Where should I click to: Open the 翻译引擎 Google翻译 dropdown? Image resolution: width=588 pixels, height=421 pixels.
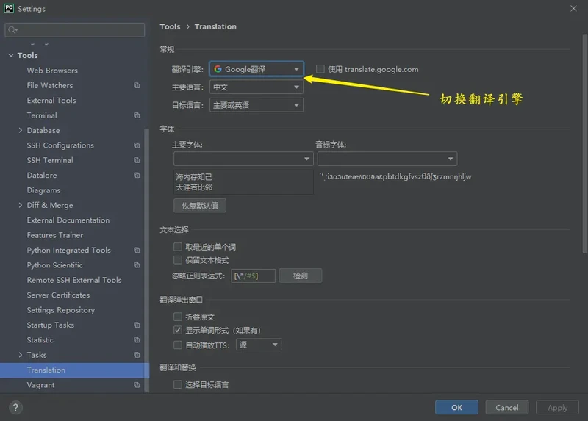click(257, 69)
